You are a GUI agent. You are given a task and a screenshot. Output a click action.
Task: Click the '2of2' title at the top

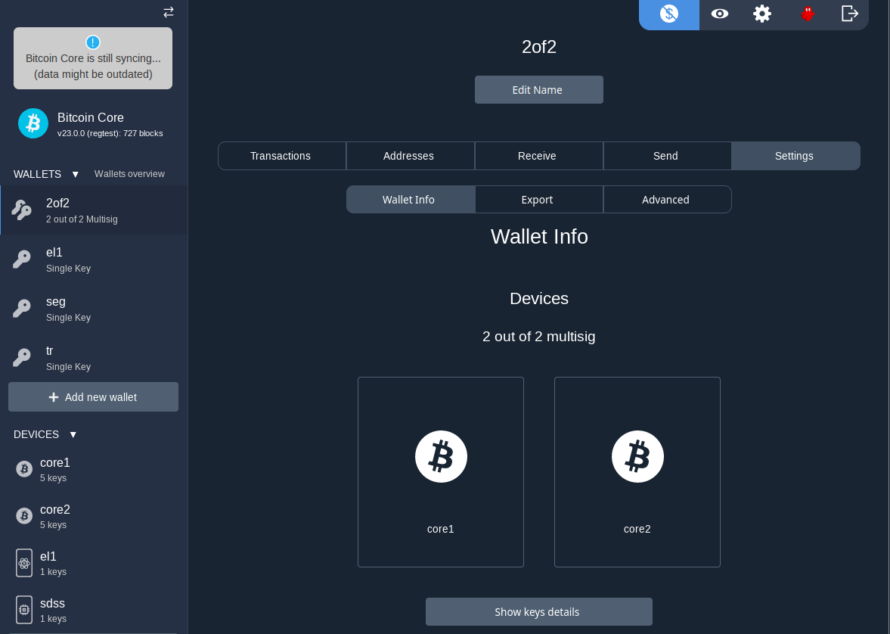(538, 47)
